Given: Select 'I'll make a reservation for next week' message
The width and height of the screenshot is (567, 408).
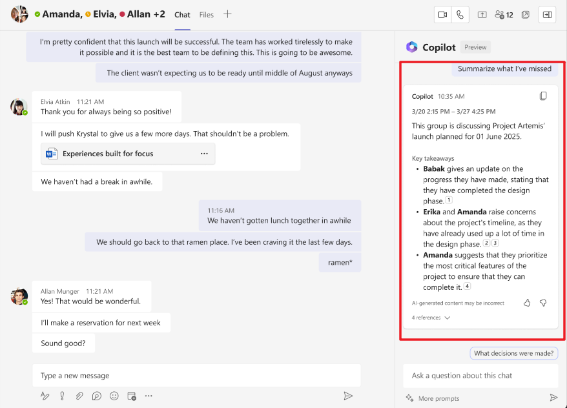Looking at the screenshot, I should [101, 323].
